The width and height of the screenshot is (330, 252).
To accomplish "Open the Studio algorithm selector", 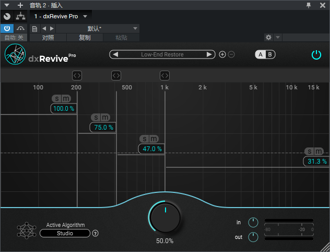I will (65, 233).
